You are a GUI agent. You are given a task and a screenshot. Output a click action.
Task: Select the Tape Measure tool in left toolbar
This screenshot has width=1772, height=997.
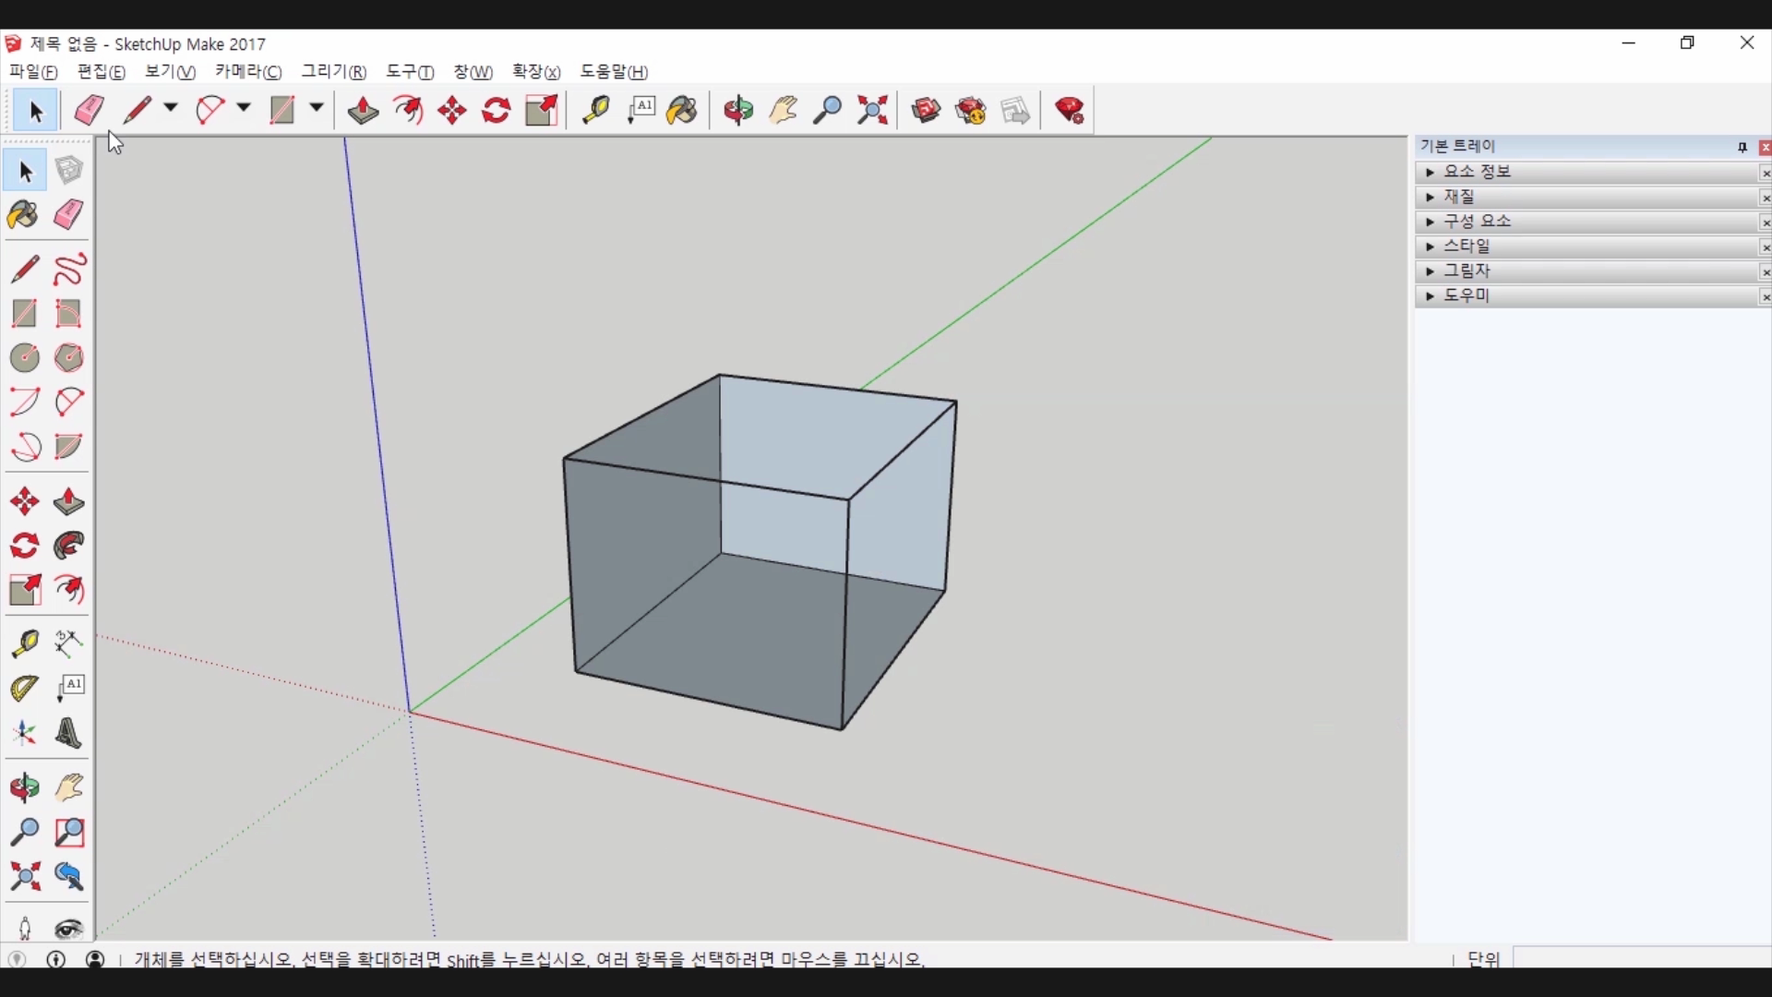coord(24,643)
